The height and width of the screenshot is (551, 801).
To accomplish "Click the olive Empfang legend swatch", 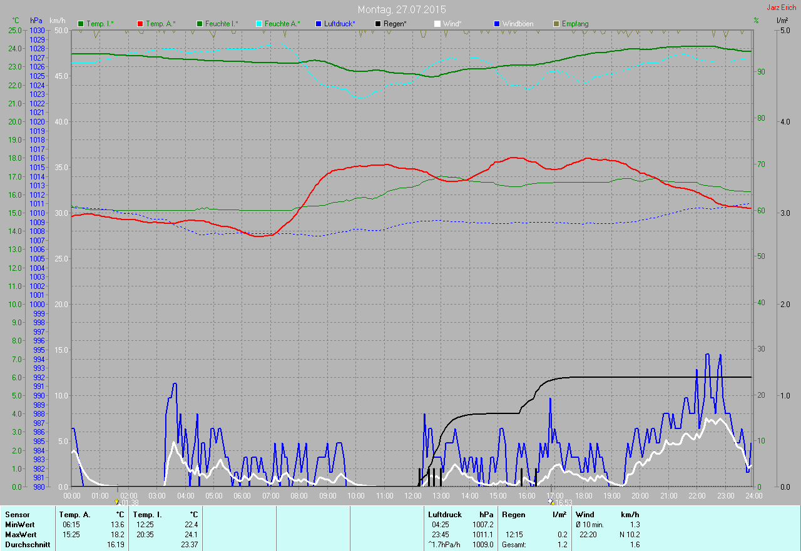I will pos(556,24).
